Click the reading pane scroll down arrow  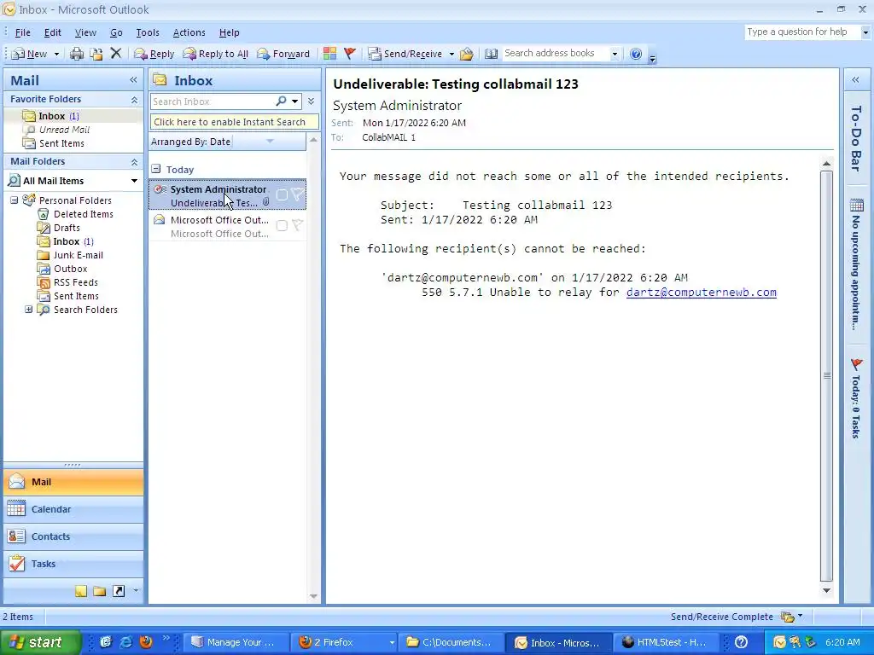pyautogui.click(x=826, y=590)
